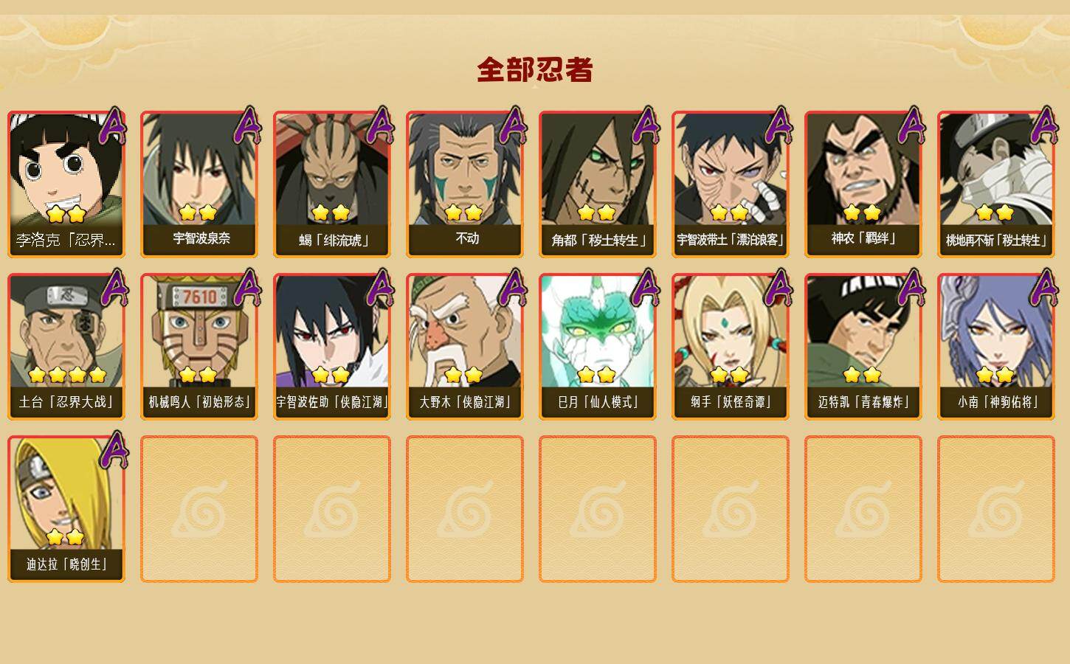Click the 不动 ninja card
Image resolution: width=1070 pixels, height=664 pixels.
pyautogui.click(x=465, y=184)
